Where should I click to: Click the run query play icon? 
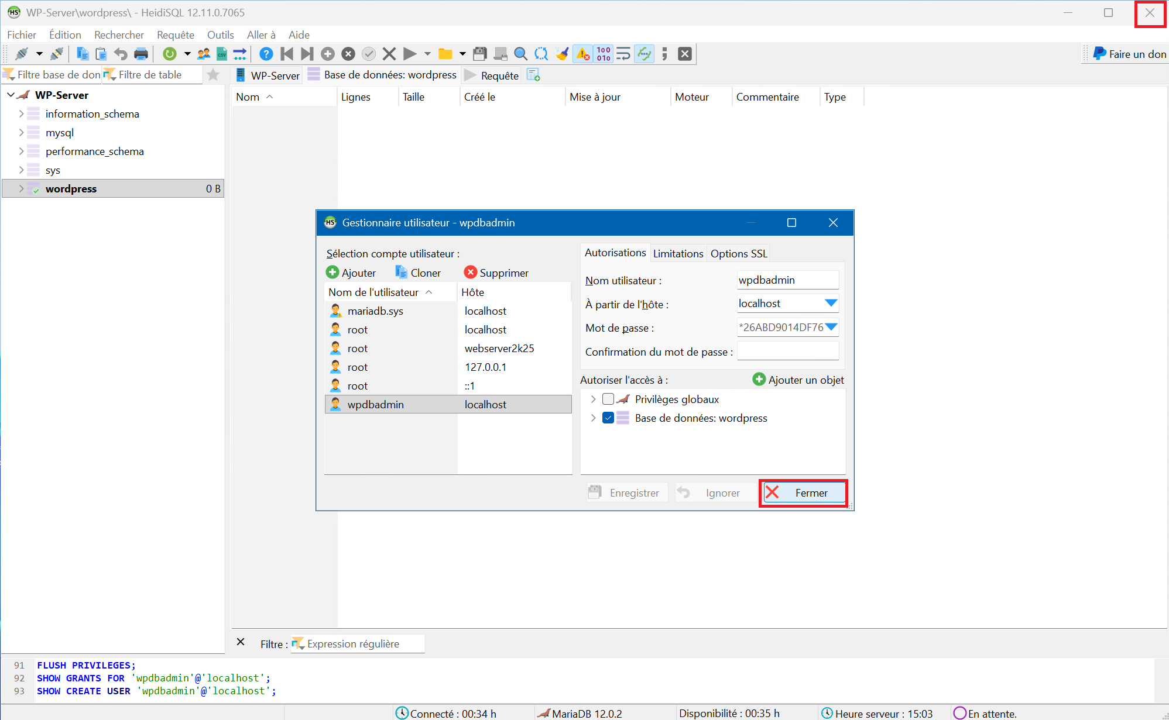point(410,54)
